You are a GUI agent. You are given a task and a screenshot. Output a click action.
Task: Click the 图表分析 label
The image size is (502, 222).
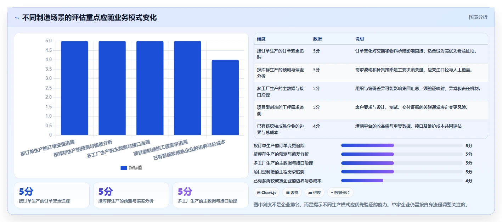[478, 17]
